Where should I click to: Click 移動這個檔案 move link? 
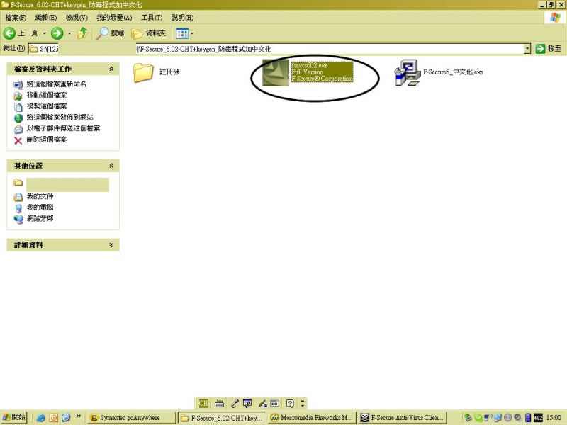click(47, 95)
